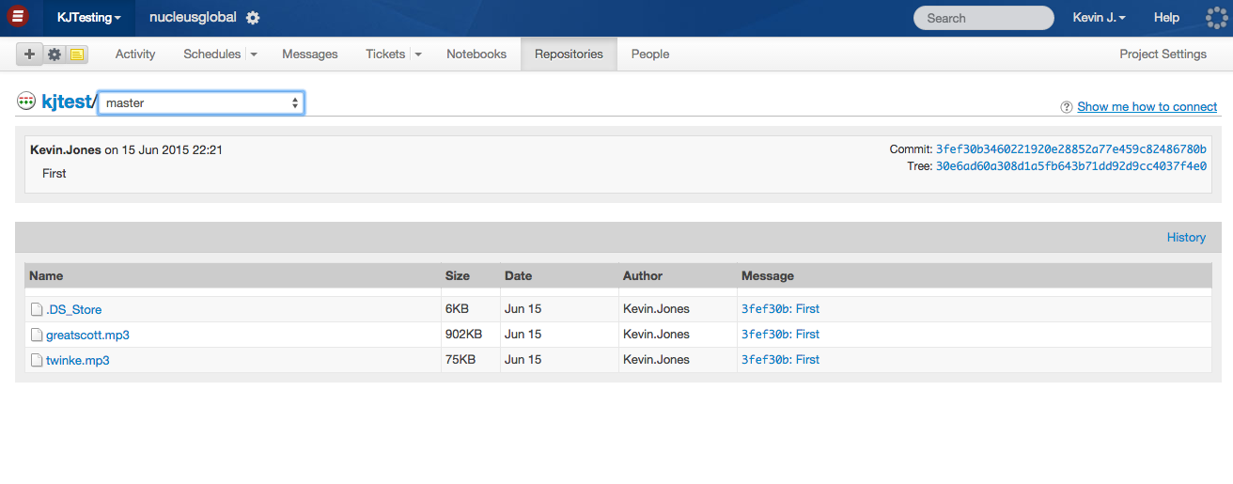
Task: Open commit hash 3fef30b346 link
Action: tap(1071, 149)
